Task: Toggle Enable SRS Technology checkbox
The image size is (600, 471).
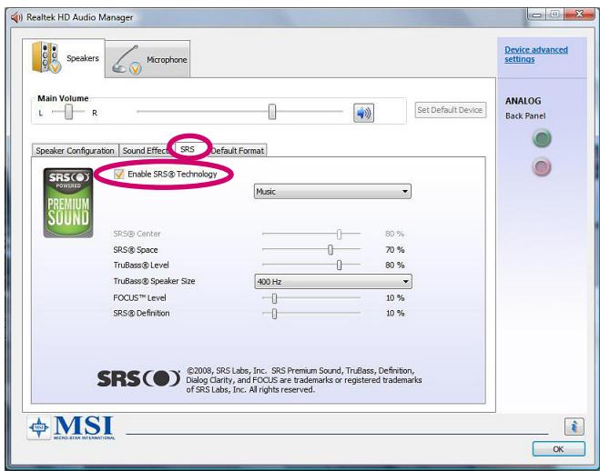Action: [118, 174]
